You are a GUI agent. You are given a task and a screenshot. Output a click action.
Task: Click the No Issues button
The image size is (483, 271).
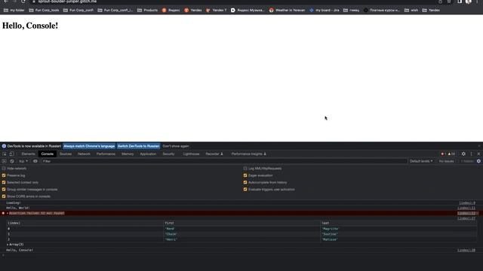[446, 161]
